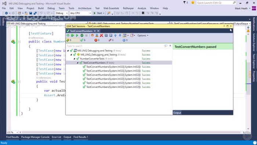Open the Architecture menu
This screenshot has height=145, width=257.
pyautogui.click(x=84, y=8)
